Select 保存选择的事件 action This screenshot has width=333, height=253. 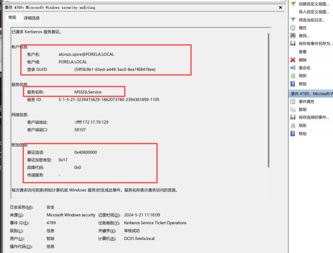314,118
